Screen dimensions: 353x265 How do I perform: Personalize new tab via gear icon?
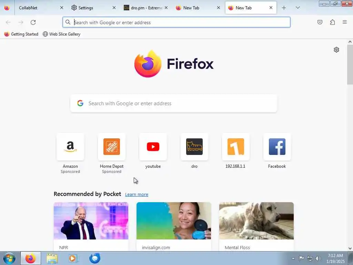tap(336, 50)
